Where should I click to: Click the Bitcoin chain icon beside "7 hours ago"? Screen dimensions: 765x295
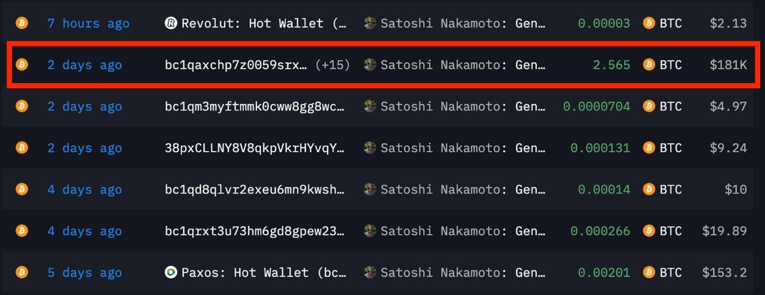point(22,23)
